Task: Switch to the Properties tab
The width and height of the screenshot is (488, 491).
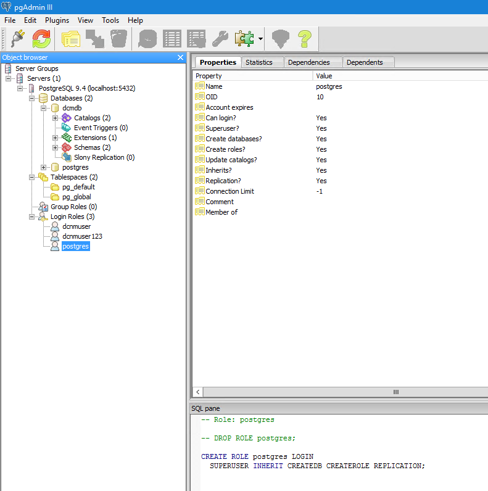Action: point(218,62)
